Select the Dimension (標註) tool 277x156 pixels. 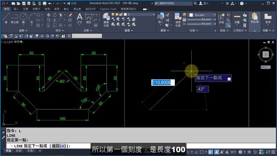(x=88, y=19)
